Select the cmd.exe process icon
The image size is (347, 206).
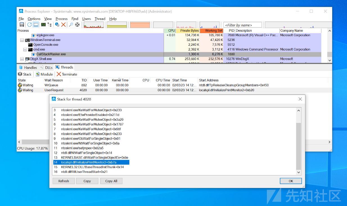30,50
